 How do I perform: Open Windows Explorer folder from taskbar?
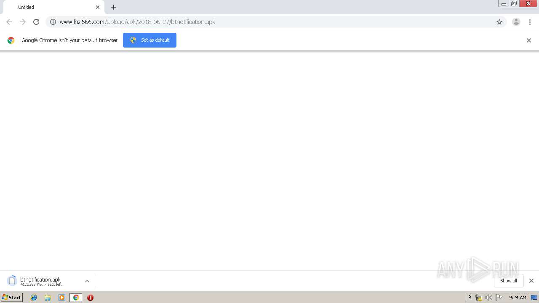pos(48,298)
